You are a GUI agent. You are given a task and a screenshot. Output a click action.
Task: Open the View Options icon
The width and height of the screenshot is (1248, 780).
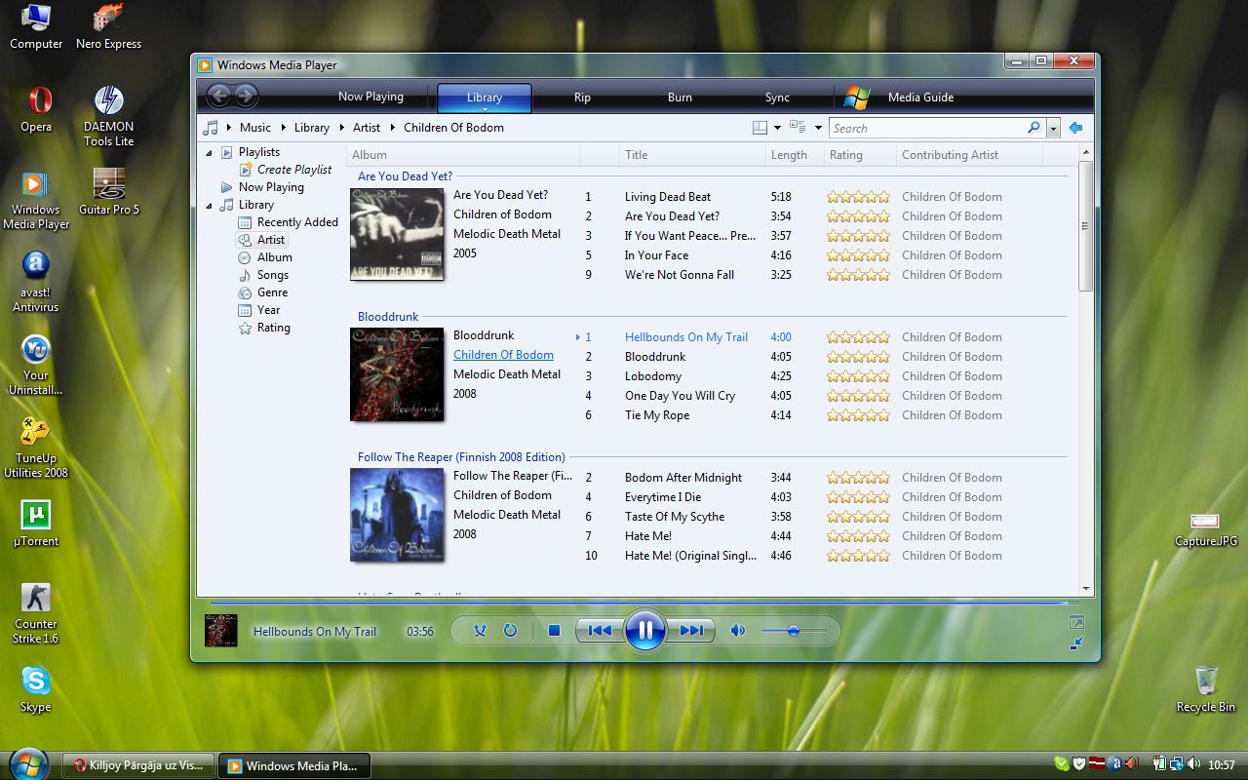797,128
